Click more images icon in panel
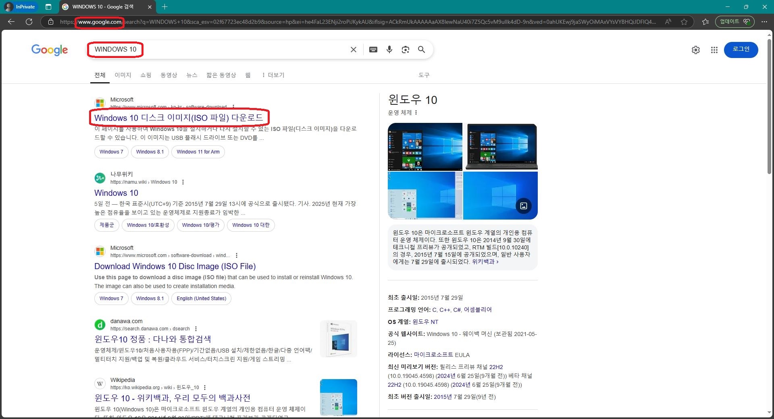Screen dimensions: 774x419 [524, 206]
